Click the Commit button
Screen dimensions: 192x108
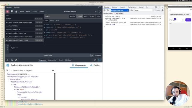(42, 12)
